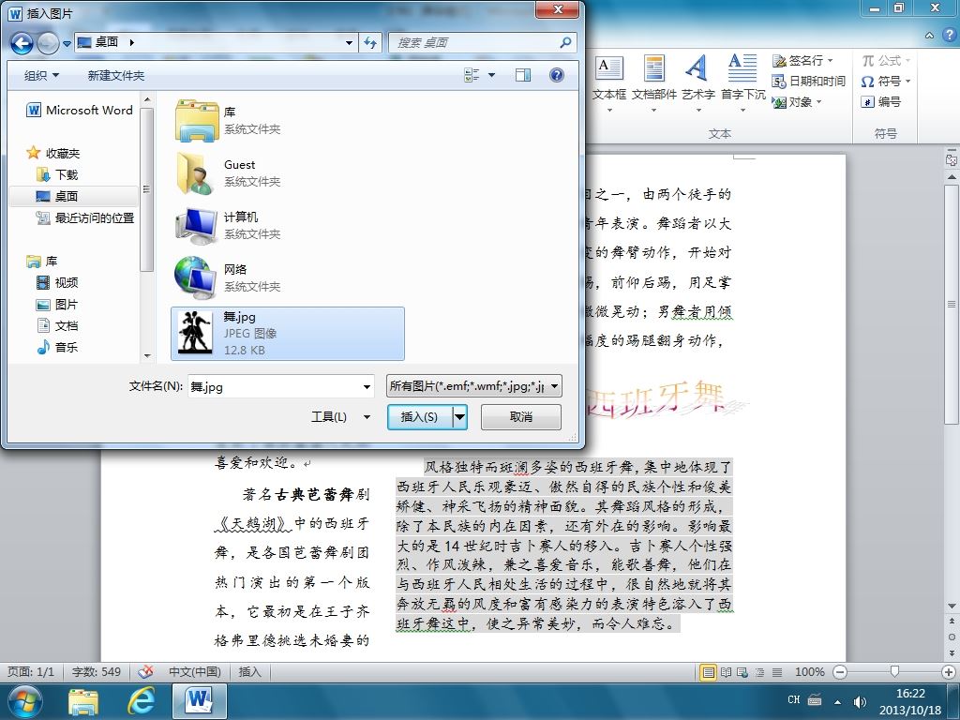Click the 插入 mode indicator in status bar
The height and width of the screenshot is (720, 960).
click(x=249, y=671)
